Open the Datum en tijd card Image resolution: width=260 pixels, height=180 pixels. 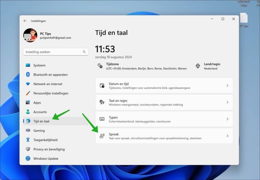[164, 85]
